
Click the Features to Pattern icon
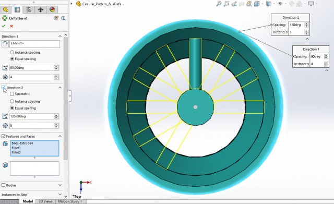coord(5,143)
